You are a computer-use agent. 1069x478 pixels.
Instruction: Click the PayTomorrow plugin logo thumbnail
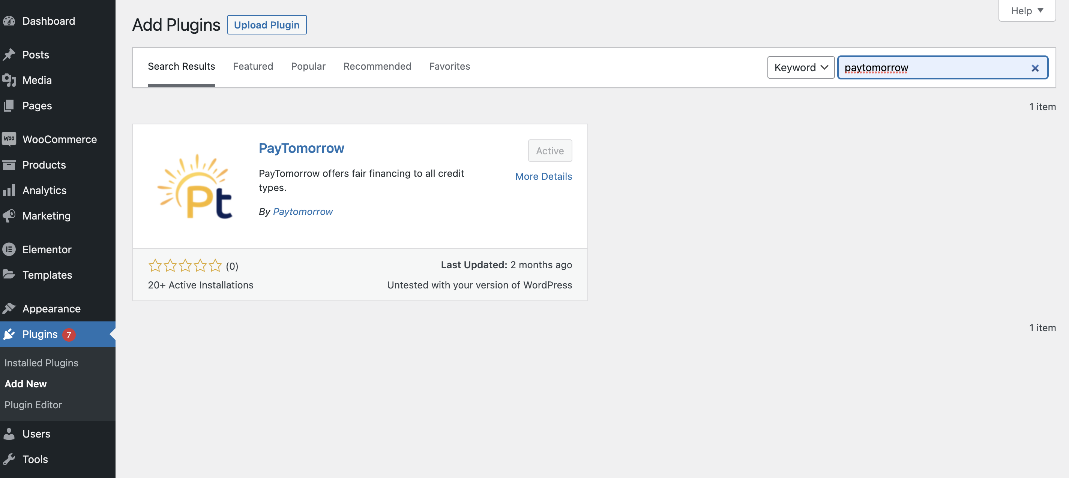[195, 186]
